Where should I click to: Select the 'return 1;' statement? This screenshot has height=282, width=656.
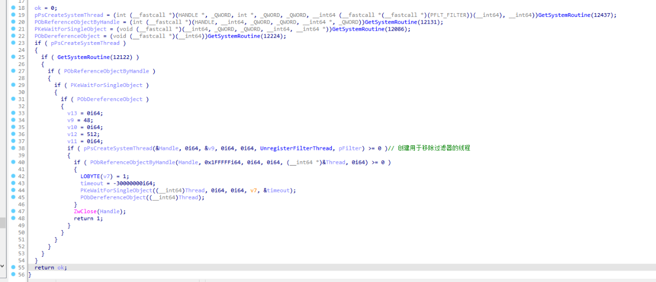tap(88, 218)
